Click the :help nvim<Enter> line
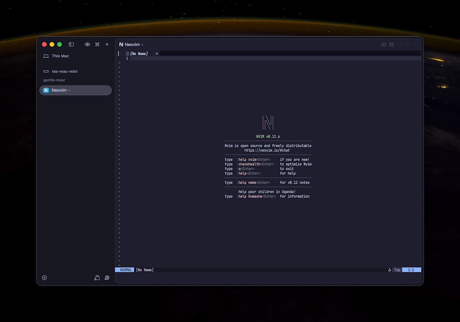The height and width of the screenshot is (322, 460). point(267,159)
